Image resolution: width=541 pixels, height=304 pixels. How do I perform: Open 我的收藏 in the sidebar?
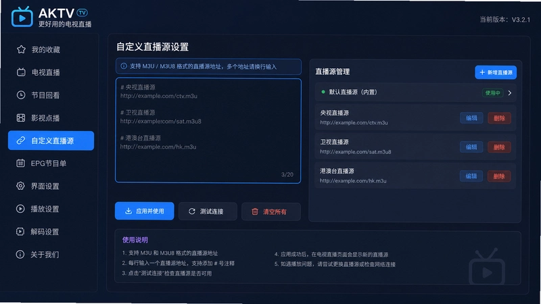51,49
